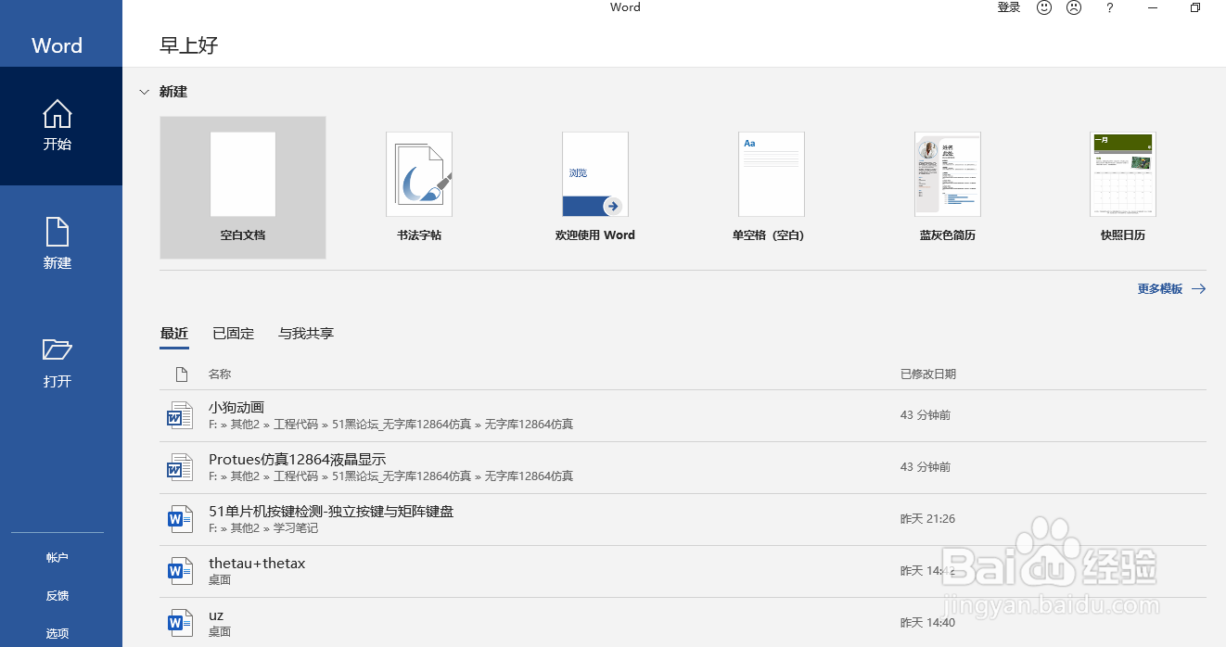Select the 新建 sidebar icon
The width and height of the screenshot is (1226, 647).
click(x=57, y=243)
